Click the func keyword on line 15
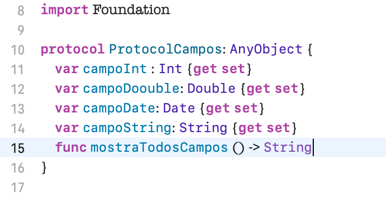The width and height of the screenshot is (386, 202). (x=71, y=147)
